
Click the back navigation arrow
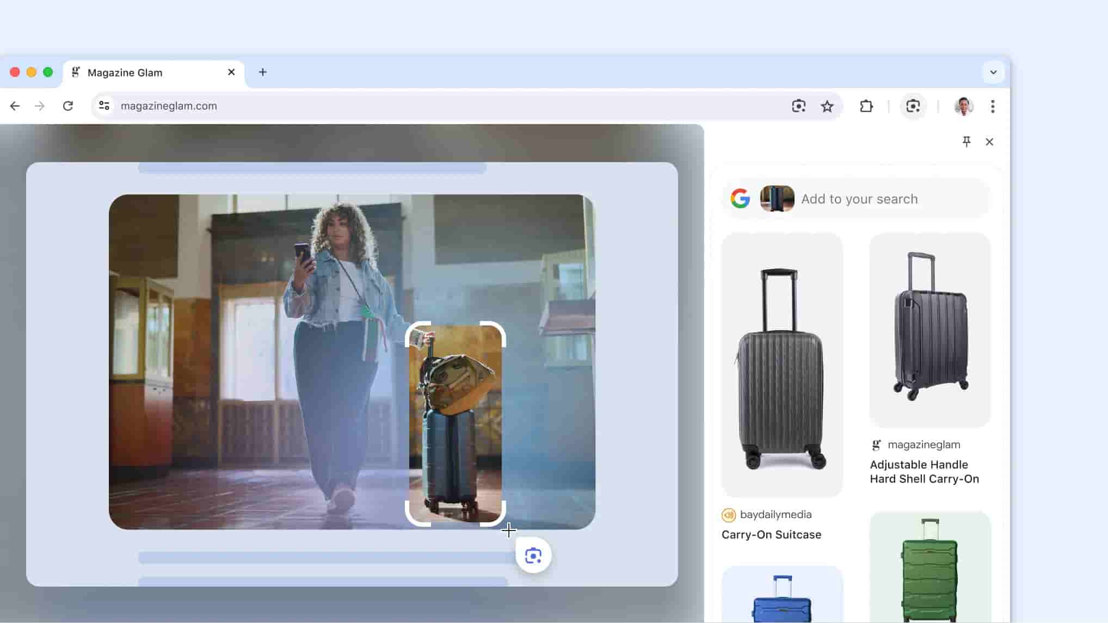pyautogui.click(x=15, y=106)
